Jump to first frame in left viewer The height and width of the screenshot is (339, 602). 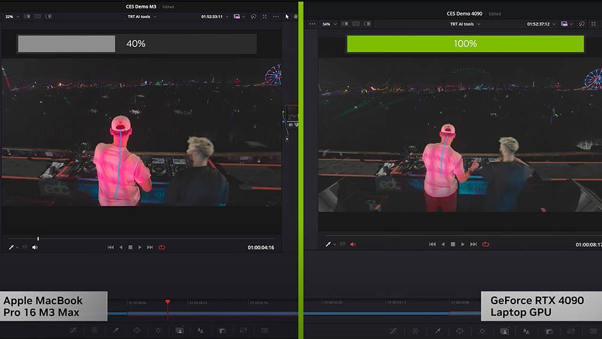pos(111,247)
